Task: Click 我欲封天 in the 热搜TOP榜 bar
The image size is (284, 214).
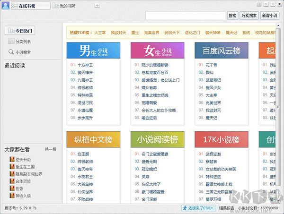Action: [x=118, y=33]
